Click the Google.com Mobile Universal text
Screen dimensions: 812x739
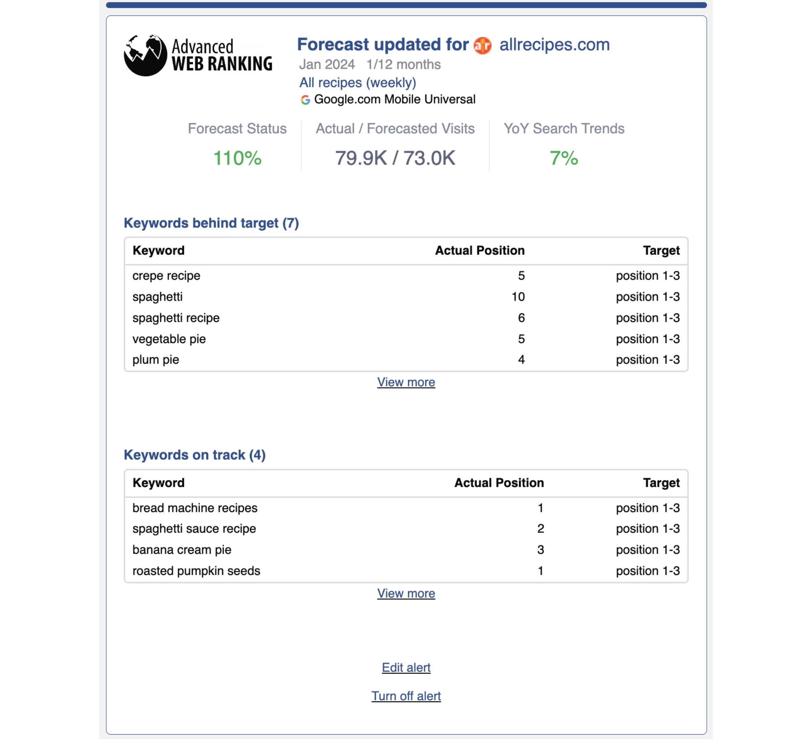coord(395,100)
